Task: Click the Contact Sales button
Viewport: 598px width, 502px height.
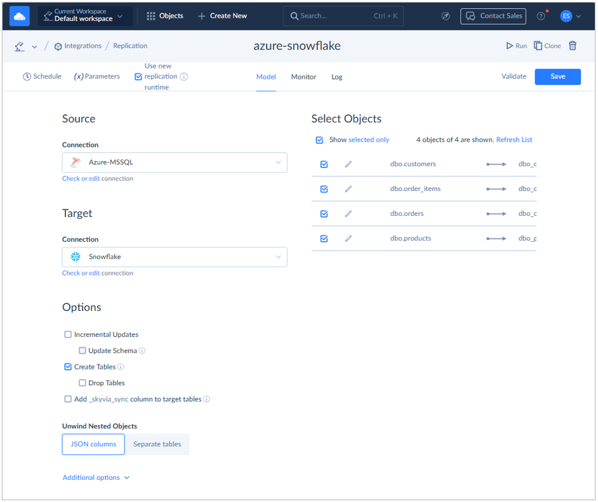Action: (493, 16)
